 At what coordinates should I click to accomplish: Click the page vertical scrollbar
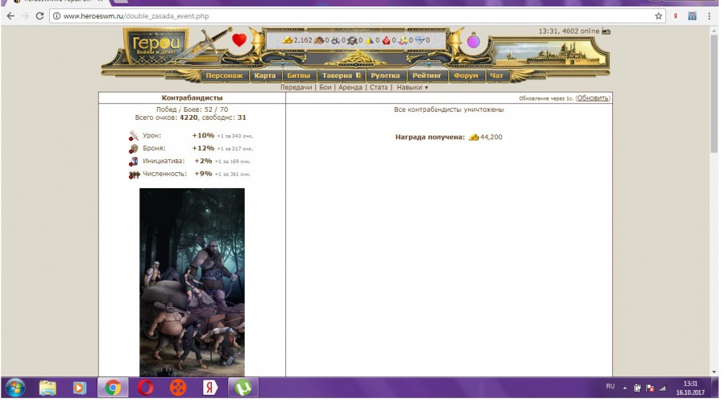click(x=715, y=92)
